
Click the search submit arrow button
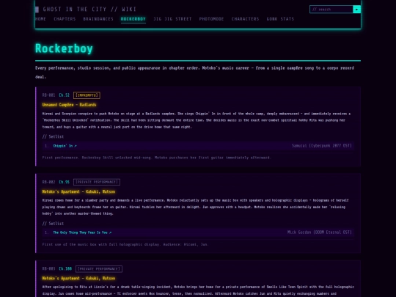(356, 10)
